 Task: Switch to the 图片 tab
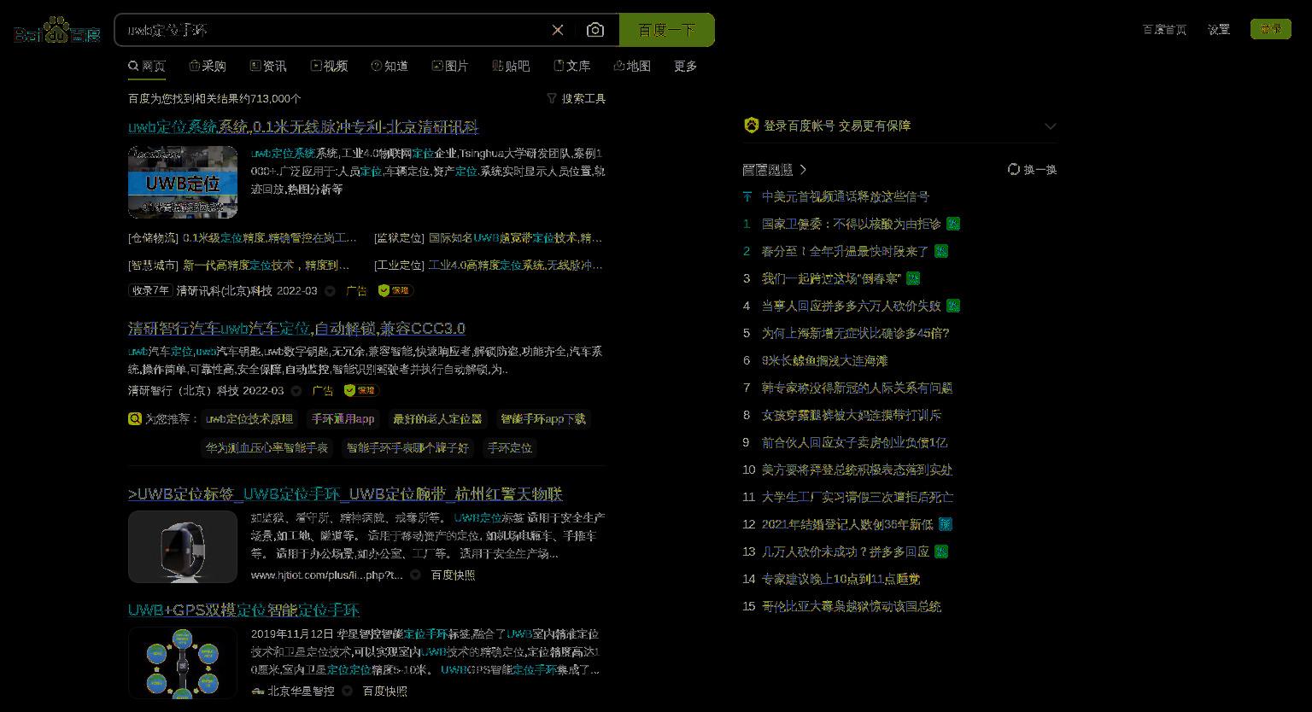click(450, 66)
